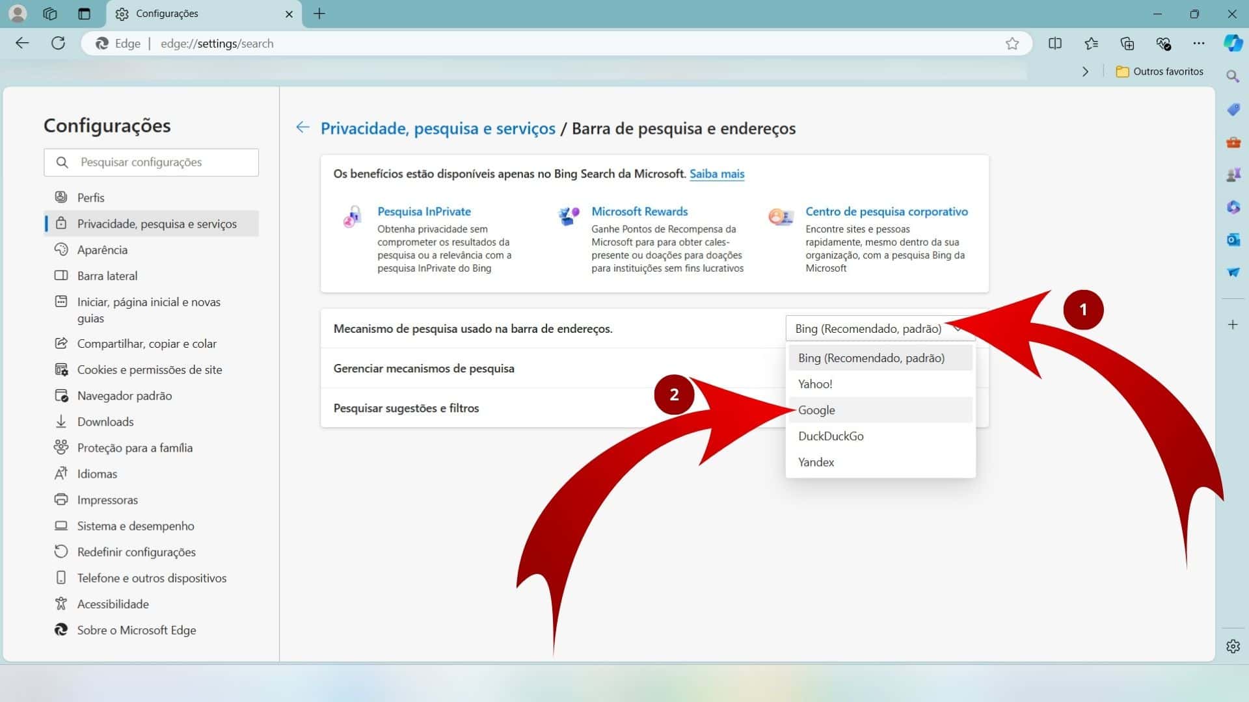
Task: Open the Browser essentials heart icon
Action: tap(1163, 44)
